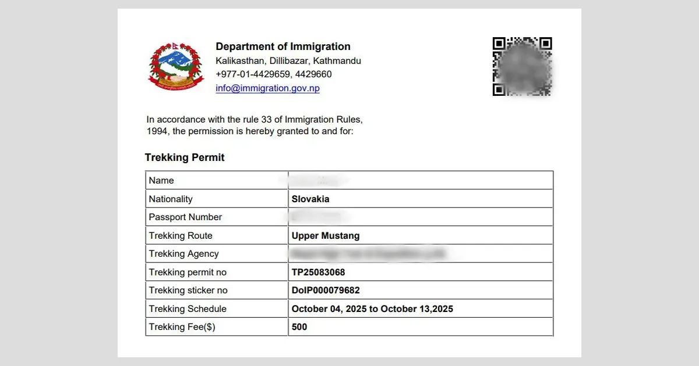Click the Name row label
This screenshot has width=699, height=366.
(161, 181)
